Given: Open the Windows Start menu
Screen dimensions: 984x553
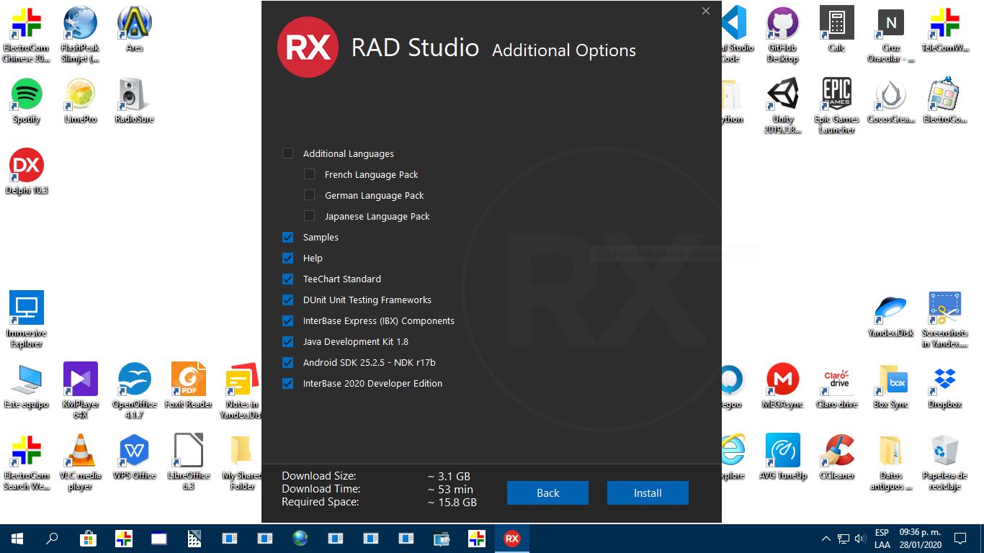Looking at the screenshot, I should tap(17, 539).
